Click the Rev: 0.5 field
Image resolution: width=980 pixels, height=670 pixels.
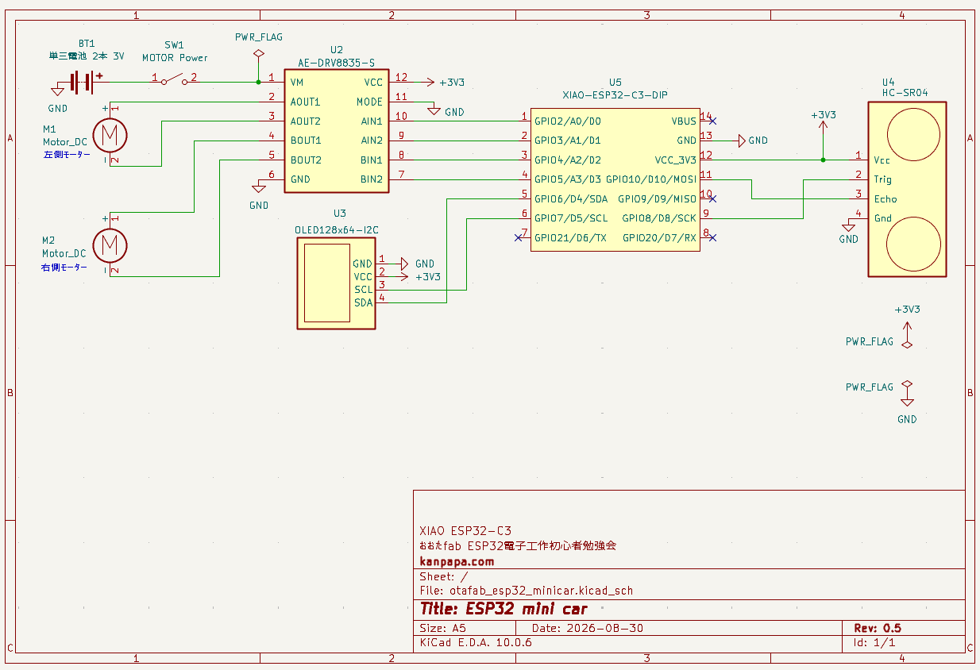click(878, 628)
